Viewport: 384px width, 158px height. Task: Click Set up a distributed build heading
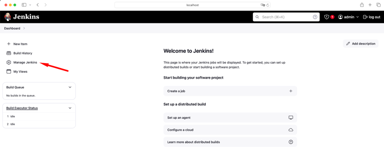(x=185, y=104)
